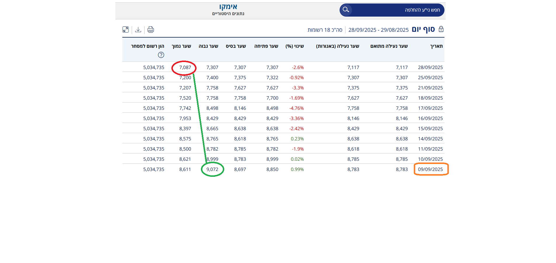The image size is (556, 263).
Task: Sort by שער פתיחה column header
Action: pyautogui.click(x=266, y=46)
